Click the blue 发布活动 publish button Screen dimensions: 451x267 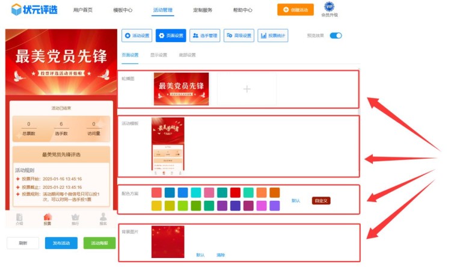coord(61,243)
